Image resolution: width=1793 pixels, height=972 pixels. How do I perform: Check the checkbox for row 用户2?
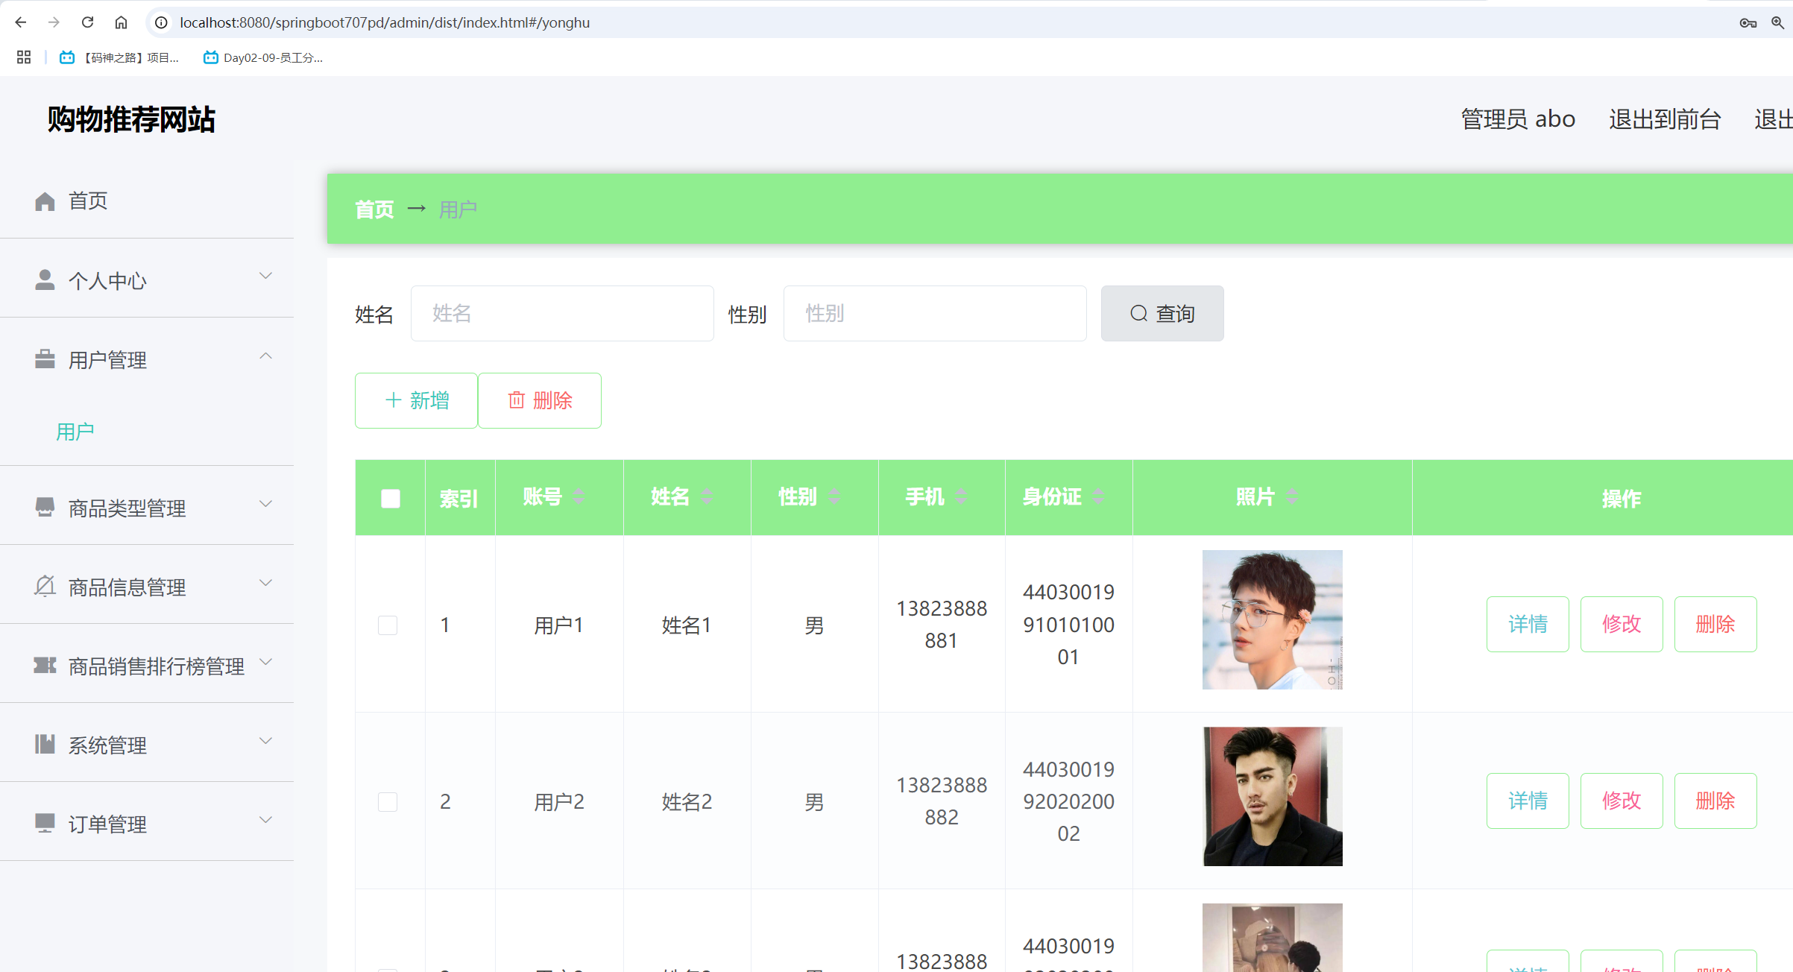(388, 801)
